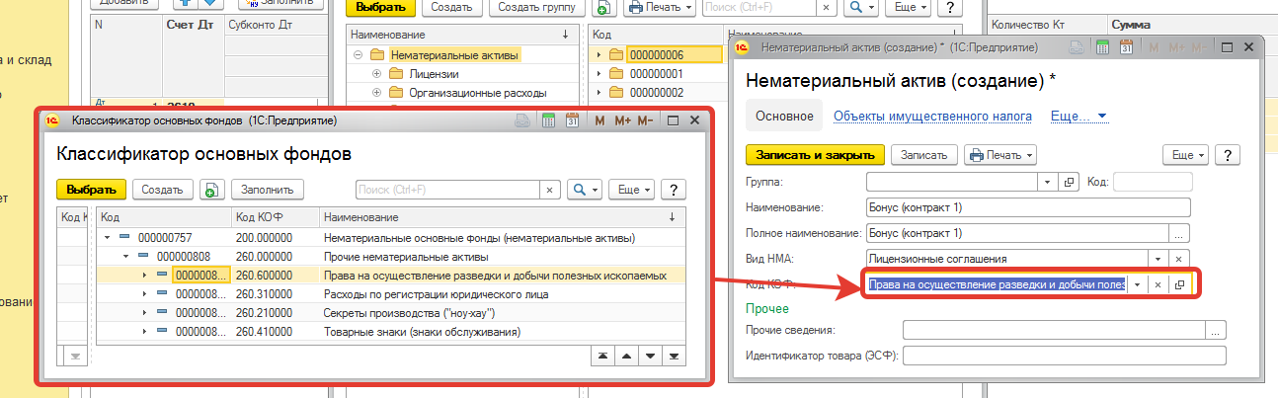
Task: Open calendar icon in Классификатор title bar
Action: point(572,120)
